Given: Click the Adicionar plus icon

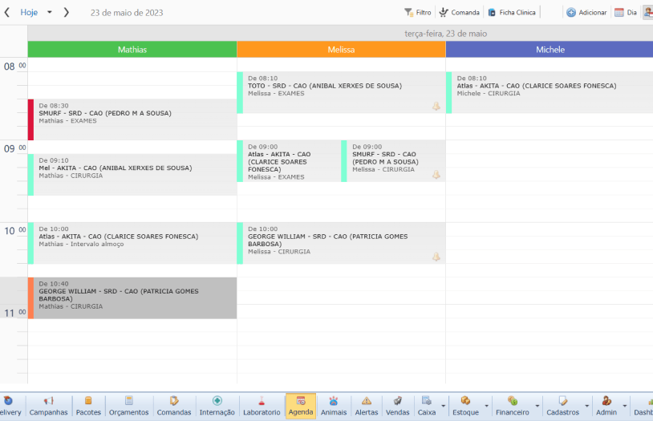Looking at the screenshot, I should (x=571, y=13).
